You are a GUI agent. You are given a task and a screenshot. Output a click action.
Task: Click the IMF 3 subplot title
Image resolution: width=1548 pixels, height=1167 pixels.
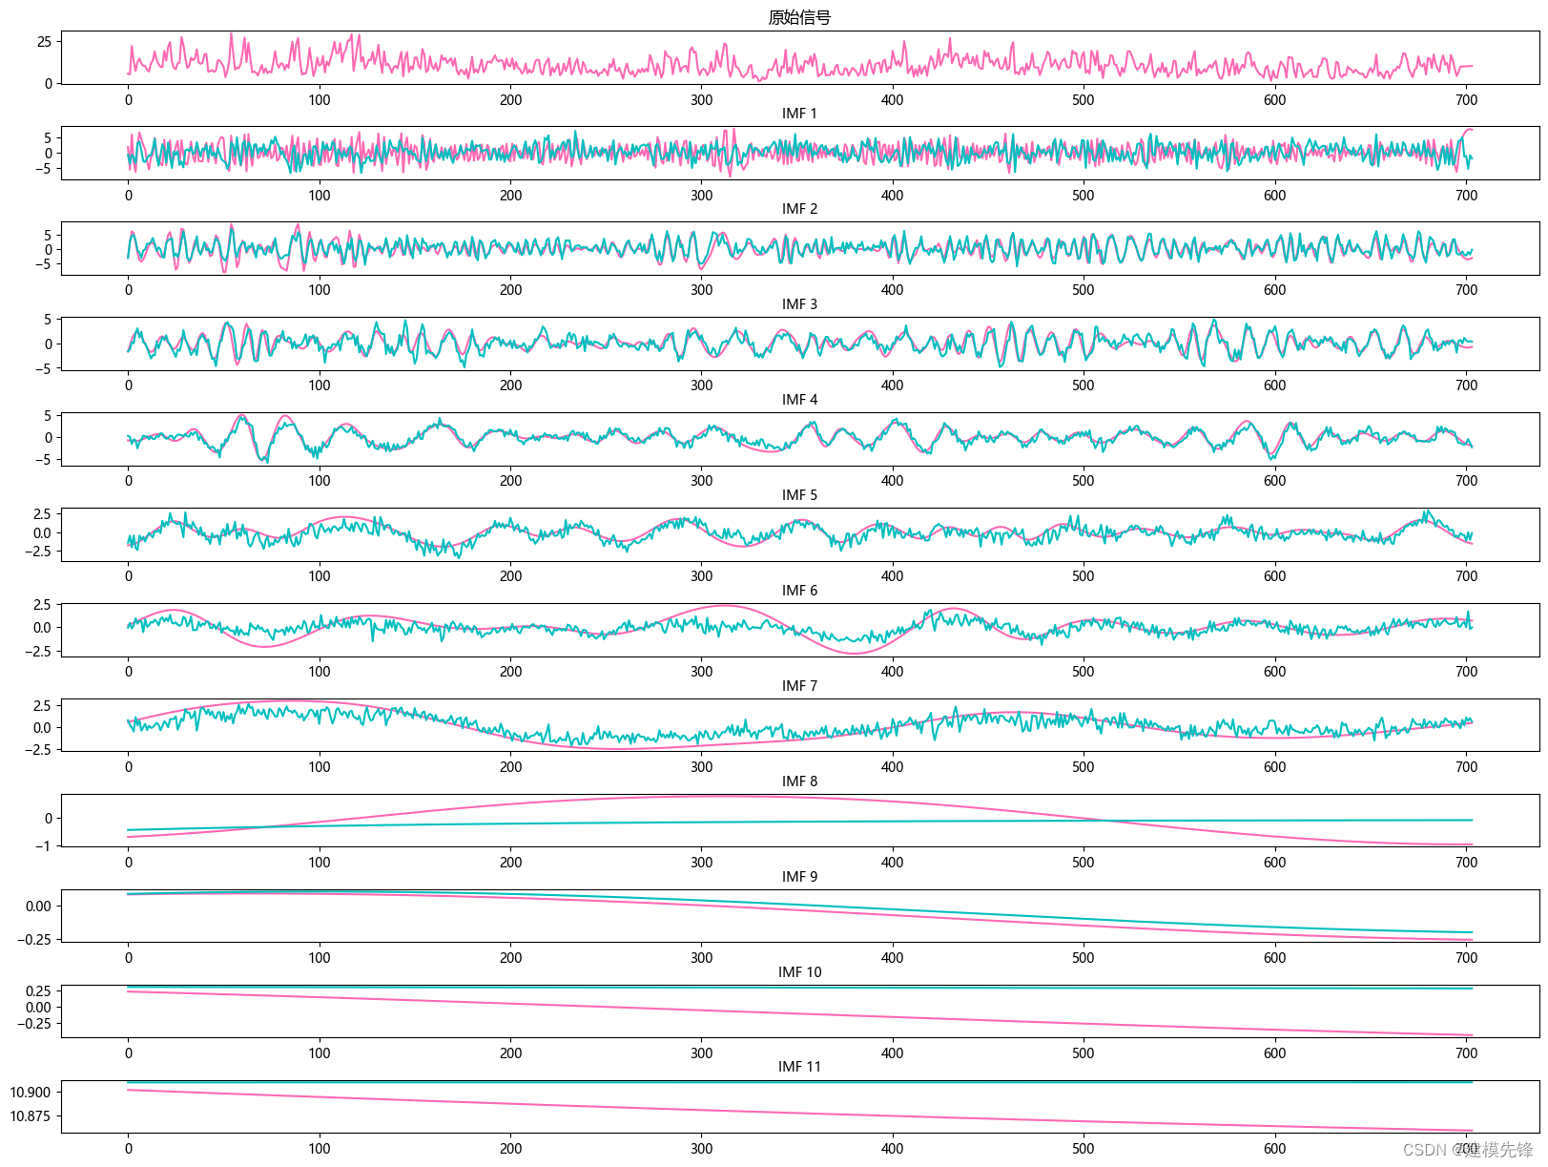799,304
